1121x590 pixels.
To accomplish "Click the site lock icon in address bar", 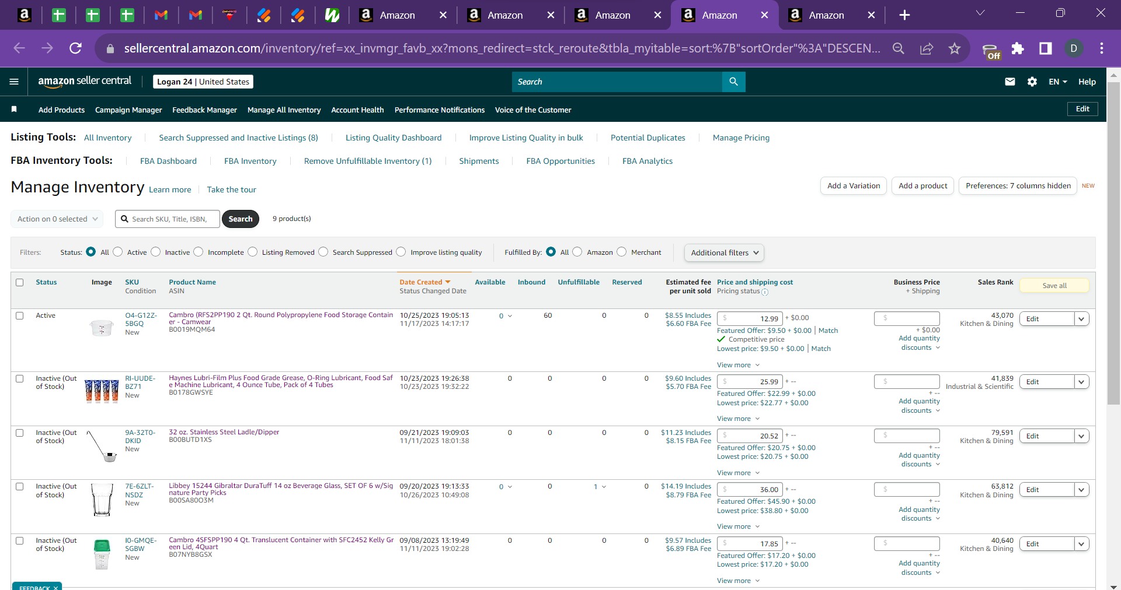I will 110,48.
